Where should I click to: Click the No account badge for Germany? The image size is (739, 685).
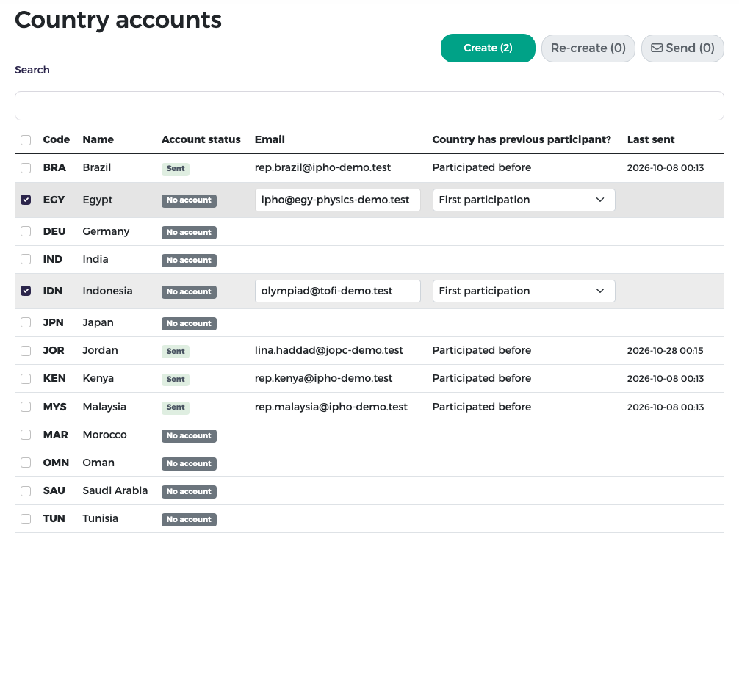189,232
